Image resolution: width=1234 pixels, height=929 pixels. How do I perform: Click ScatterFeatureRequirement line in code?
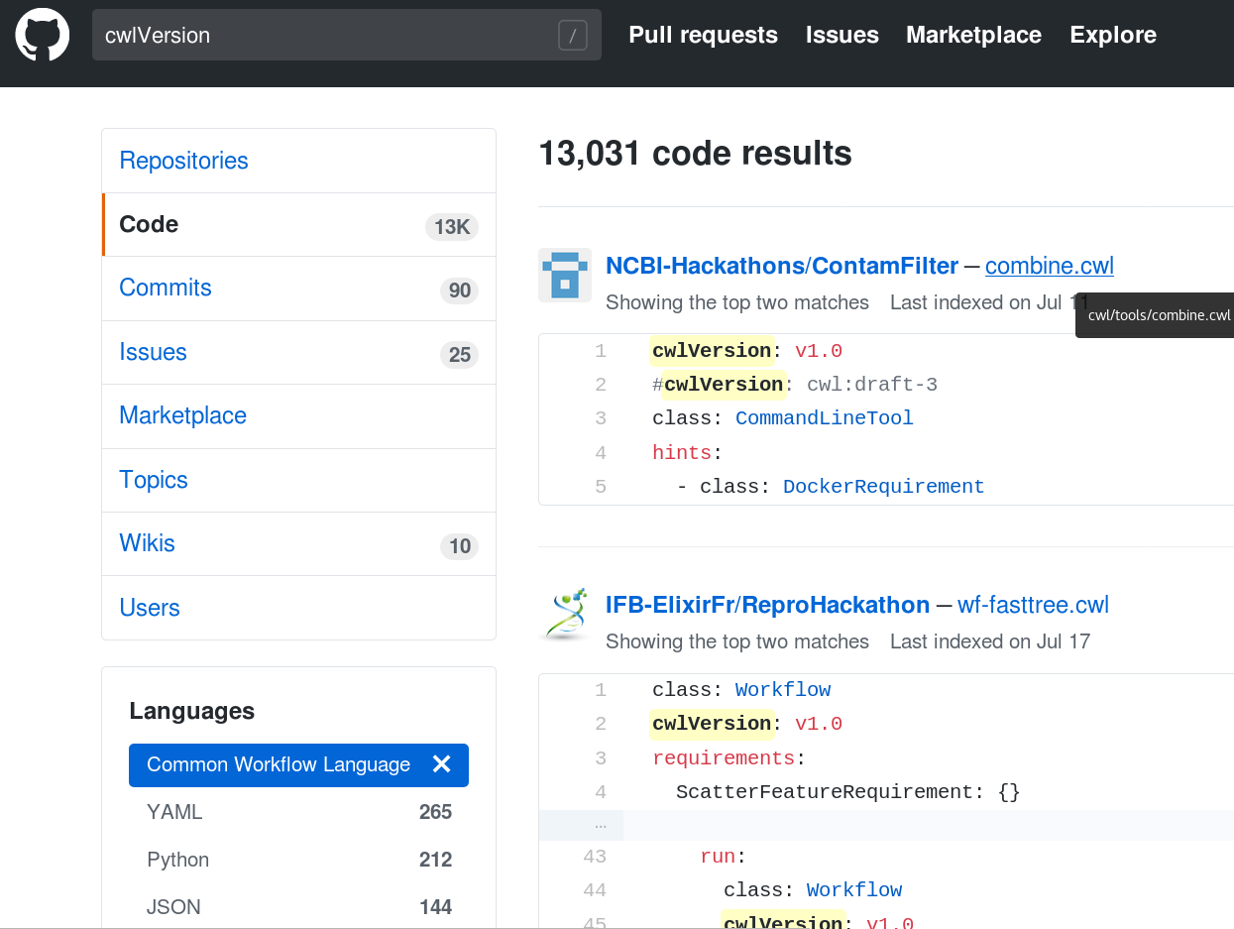coord(848,792)
